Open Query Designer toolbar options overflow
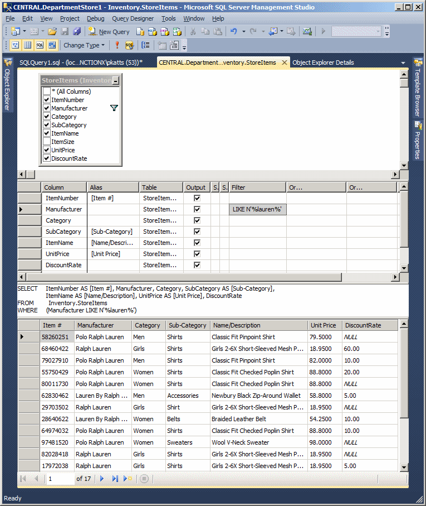 coord(184,46)
